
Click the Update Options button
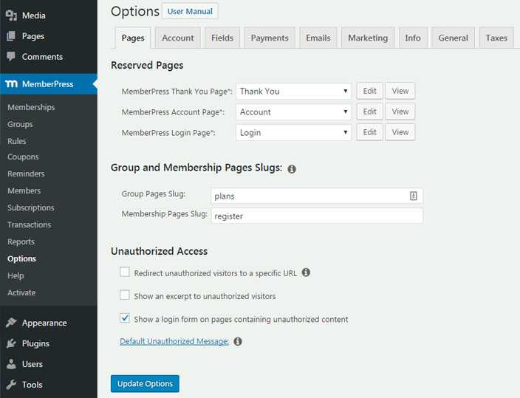tap(145, 384)
